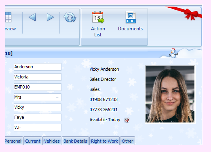Image resolution: width=211 pixels, height=152 pixels.
Task: Go to previous employee record arrow
Action: click(32, 17)
